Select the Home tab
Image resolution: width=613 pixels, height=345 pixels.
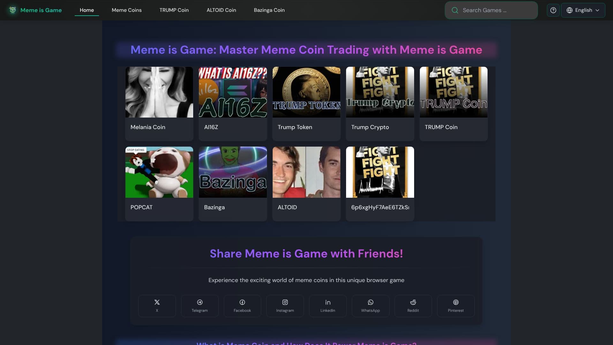pos(87,10)
